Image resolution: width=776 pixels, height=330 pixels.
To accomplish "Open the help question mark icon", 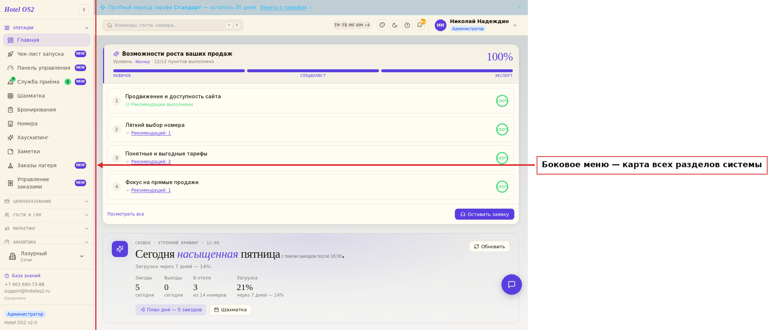I will coord(407,25).
